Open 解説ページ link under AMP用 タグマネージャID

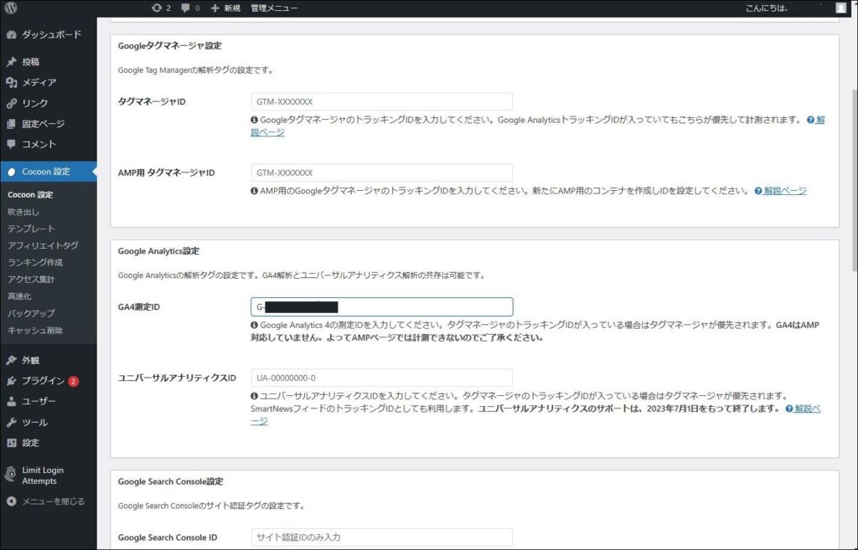(x=784, y=191)
